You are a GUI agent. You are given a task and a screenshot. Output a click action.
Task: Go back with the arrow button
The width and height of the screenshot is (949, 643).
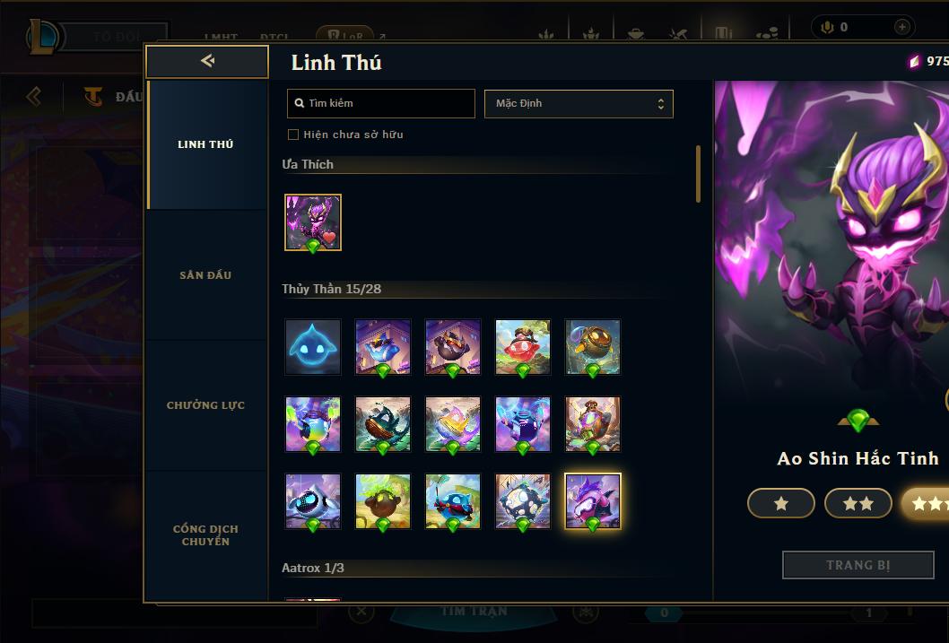[x=207, y=61]
